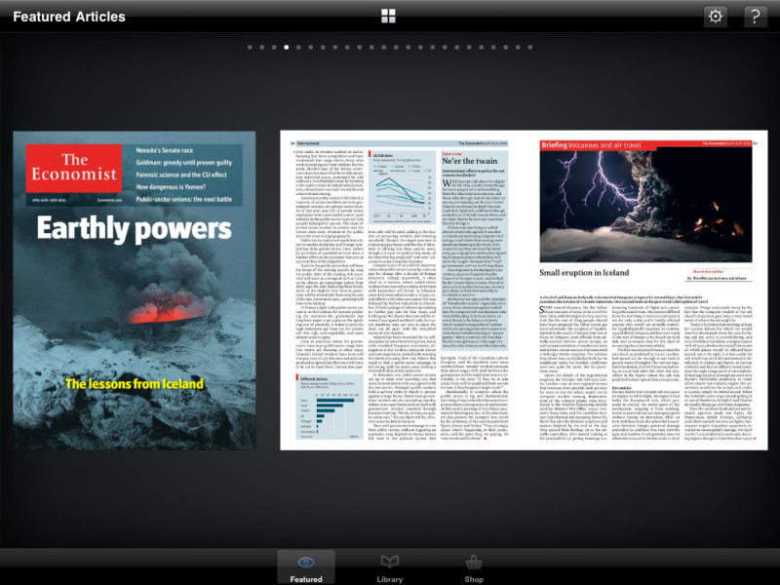Select the last page indicator dot
Screen dimensions: 780x585
(530, 47)
